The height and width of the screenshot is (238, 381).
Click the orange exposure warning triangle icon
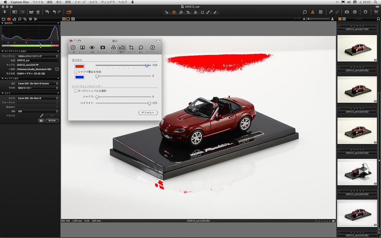tap(313, 12)
